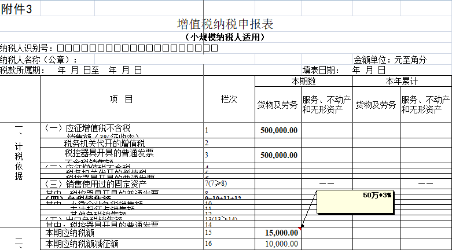Select the cell containing 附件3
This screenshot has width=452, height=250.
(20, 9)
